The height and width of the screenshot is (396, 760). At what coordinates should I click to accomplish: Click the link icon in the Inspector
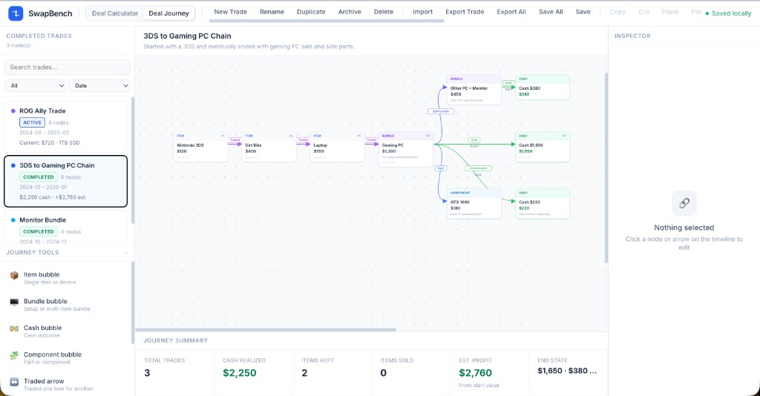pos(684,203)
